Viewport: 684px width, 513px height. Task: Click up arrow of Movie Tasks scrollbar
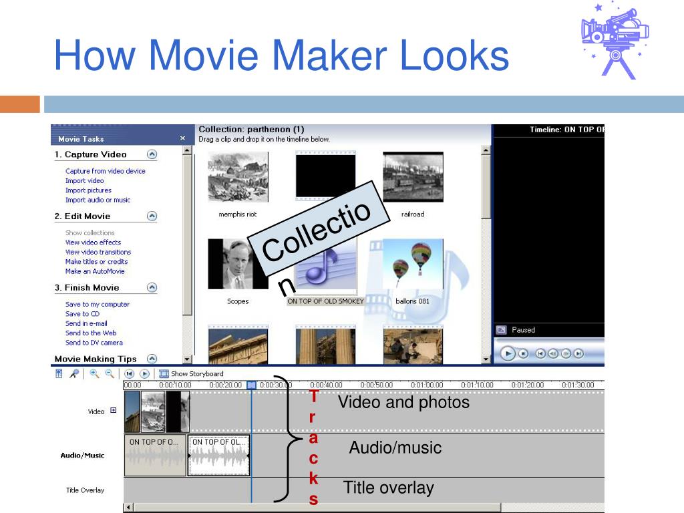click(187, 150)
